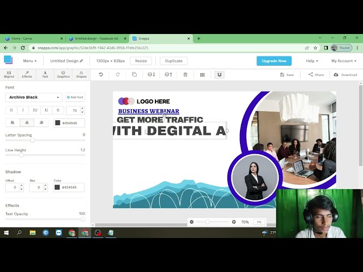Download the design
This screenshot has width=363, height=272.
coord(345,75)
